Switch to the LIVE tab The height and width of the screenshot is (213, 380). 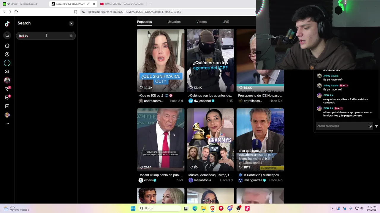226,22
